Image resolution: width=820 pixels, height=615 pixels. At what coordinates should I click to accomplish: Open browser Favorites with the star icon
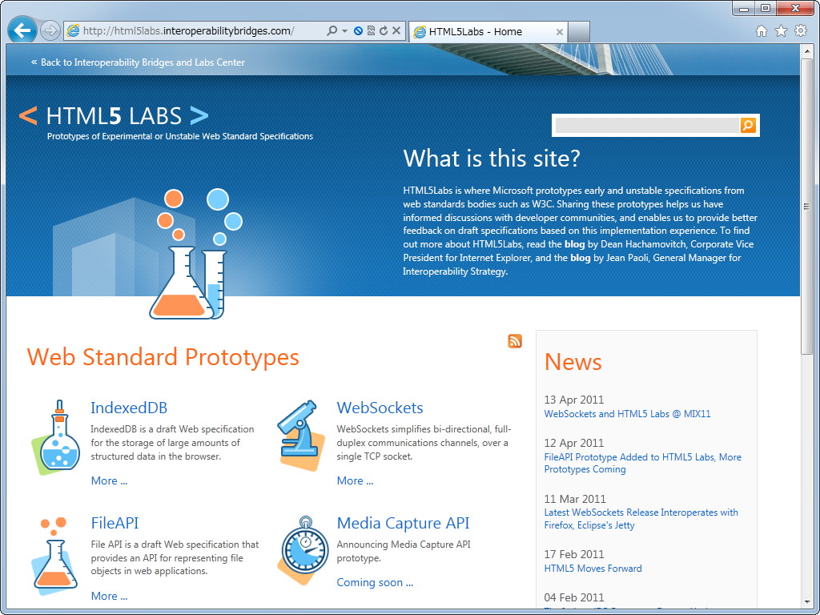tap(781, 30)
